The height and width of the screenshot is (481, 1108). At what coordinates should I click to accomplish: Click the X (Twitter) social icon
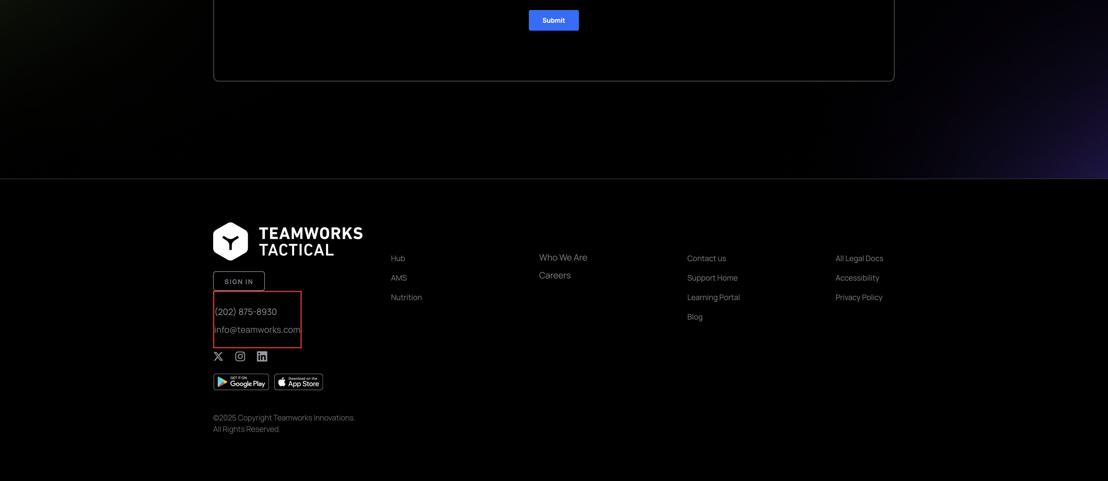(219, 356)
